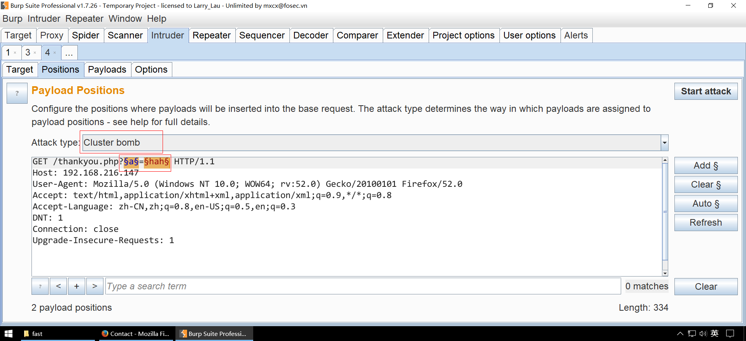Click the Start attack button
746x341 pixels.
pos(706,91)
